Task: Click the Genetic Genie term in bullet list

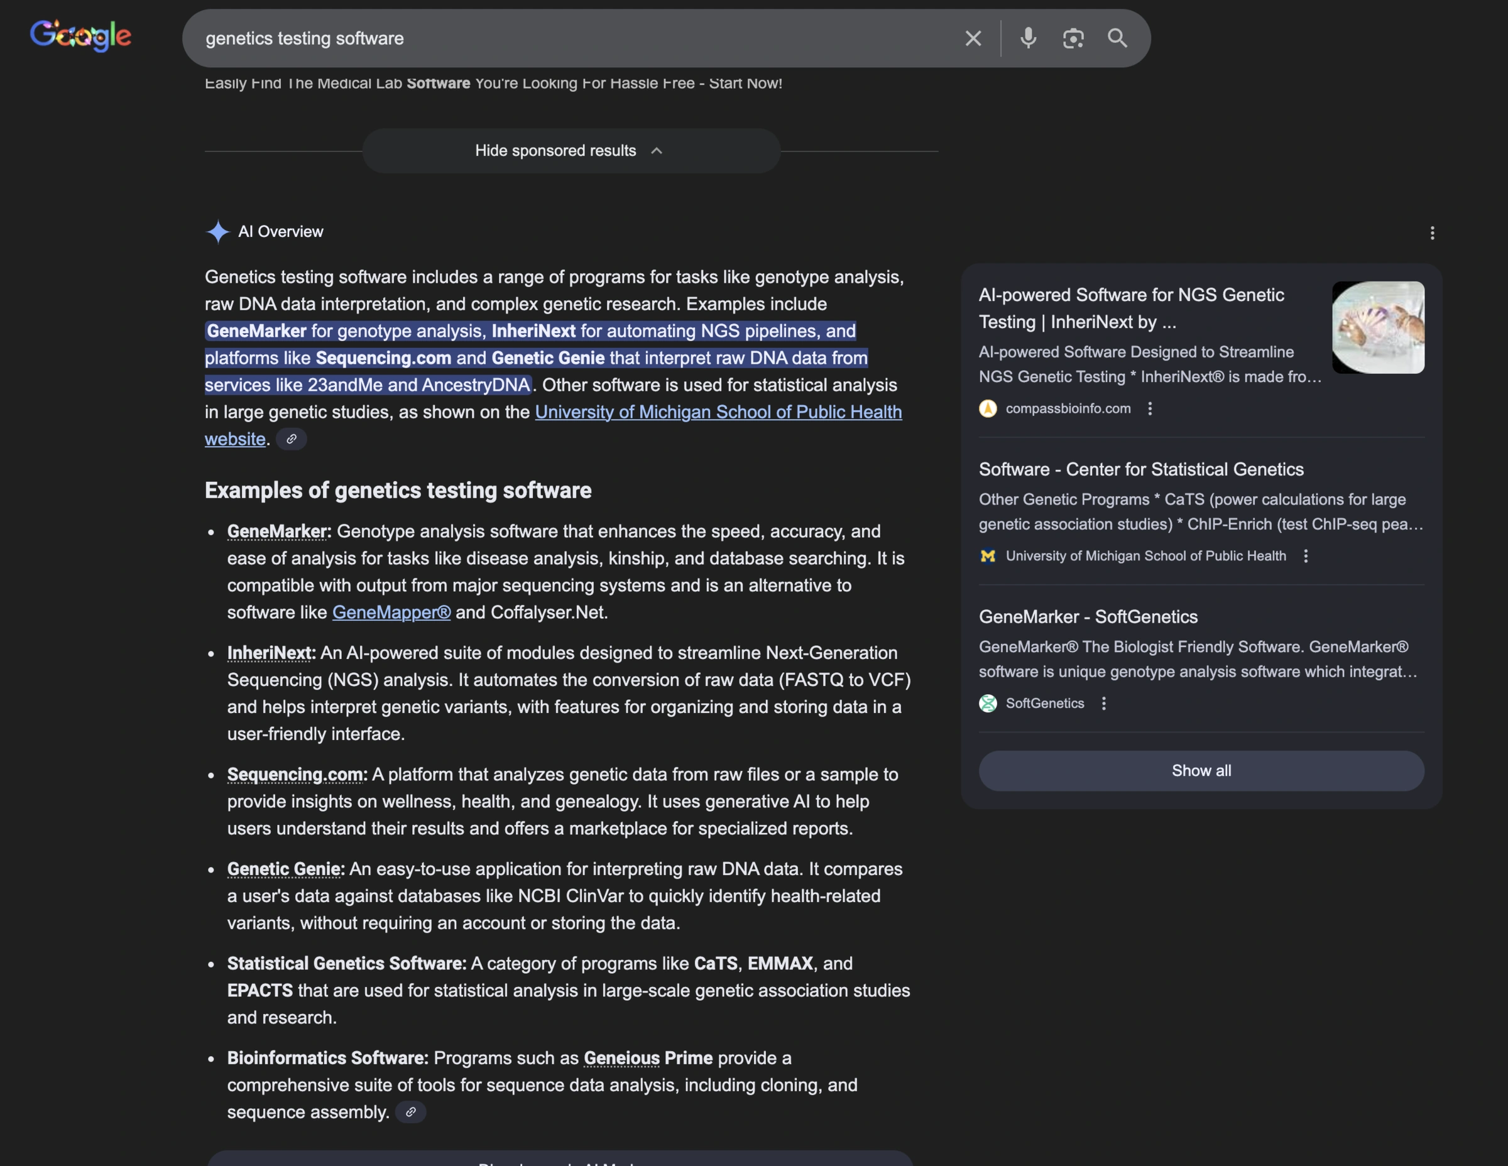Action: tap(284, 869)
